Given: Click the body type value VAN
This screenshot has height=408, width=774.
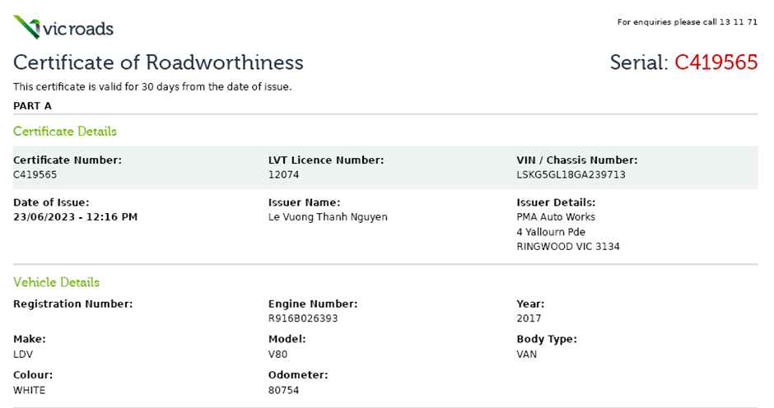Looking at the screenshot, I should coord(528,354).
